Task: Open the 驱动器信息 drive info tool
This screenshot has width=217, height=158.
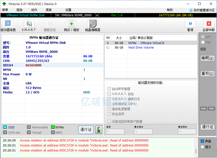Action: coord(8,24)
